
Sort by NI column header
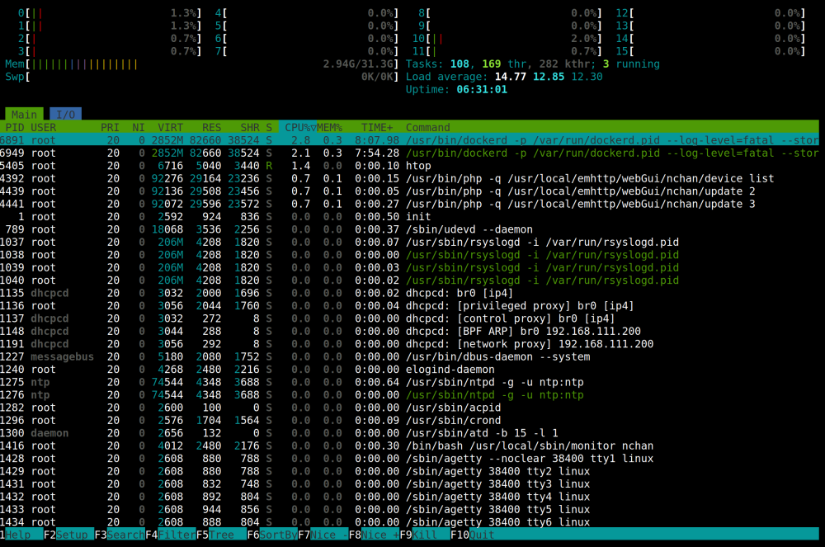139,127
